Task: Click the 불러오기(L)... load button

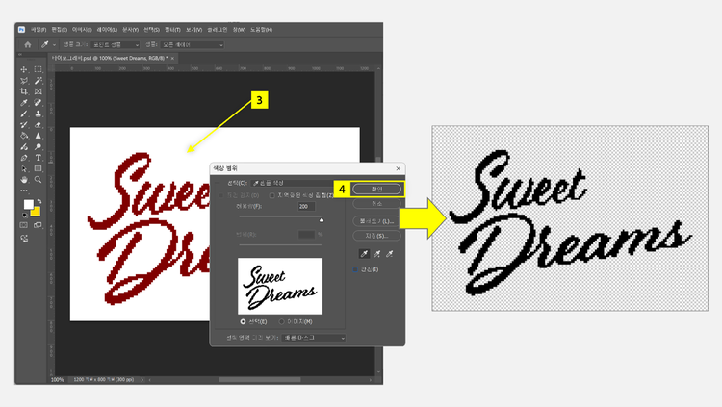Action: [376, 221]
